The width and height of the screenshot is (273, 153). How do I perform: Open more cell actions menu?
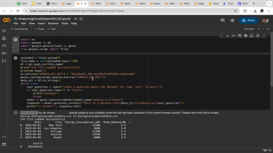[264, 36]
